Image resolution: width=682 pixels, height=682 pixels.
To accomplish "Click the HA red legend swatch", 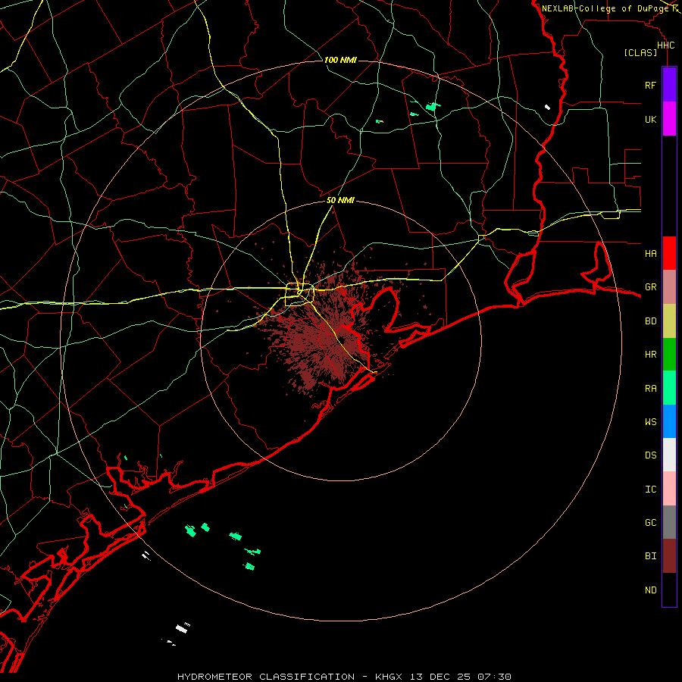I will pyautogui.click(x=669, y=253).
